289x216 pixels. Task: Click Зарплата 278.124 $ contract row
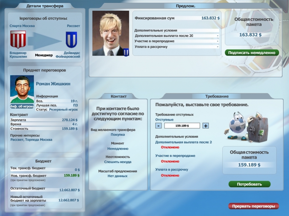[44, 120]
